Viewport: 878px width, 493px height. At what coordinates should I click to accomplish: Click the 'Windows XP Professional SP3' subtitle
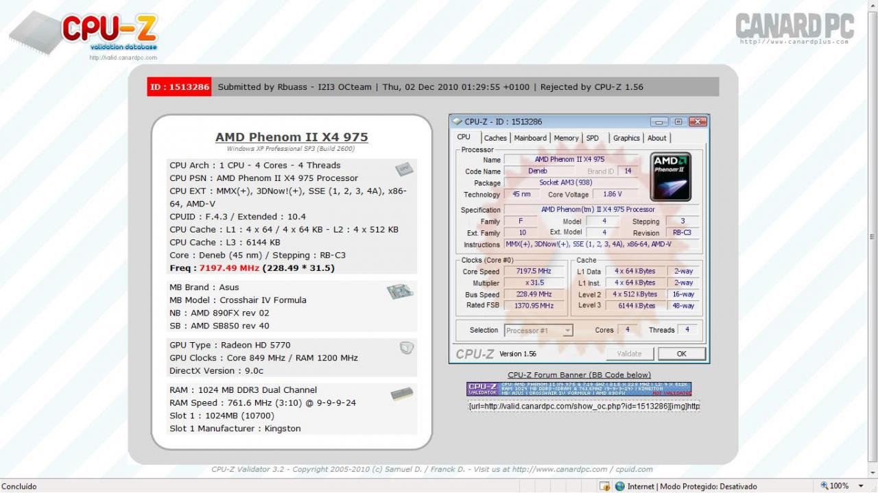291,148
